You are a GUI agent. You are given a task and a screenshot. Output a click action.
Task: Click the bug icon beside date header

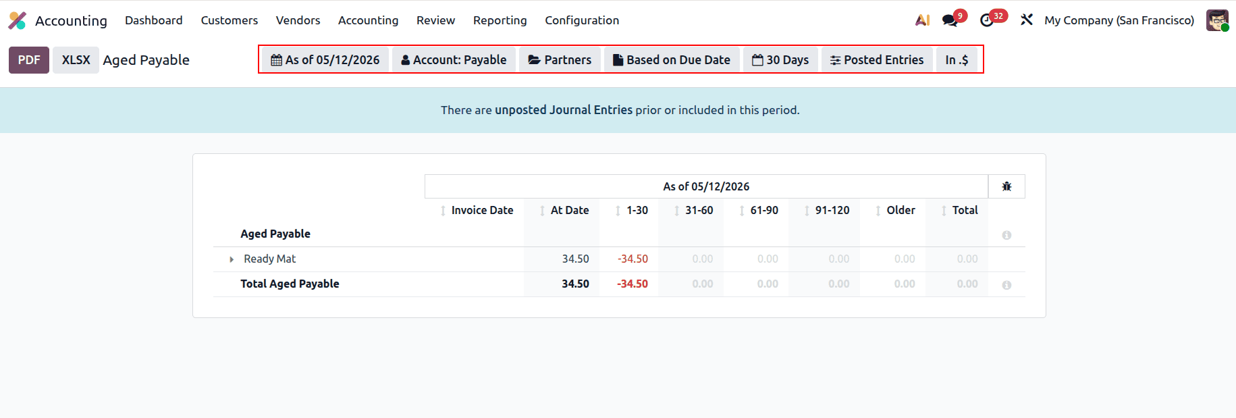pyautogui.click(x=1006, y=186)
